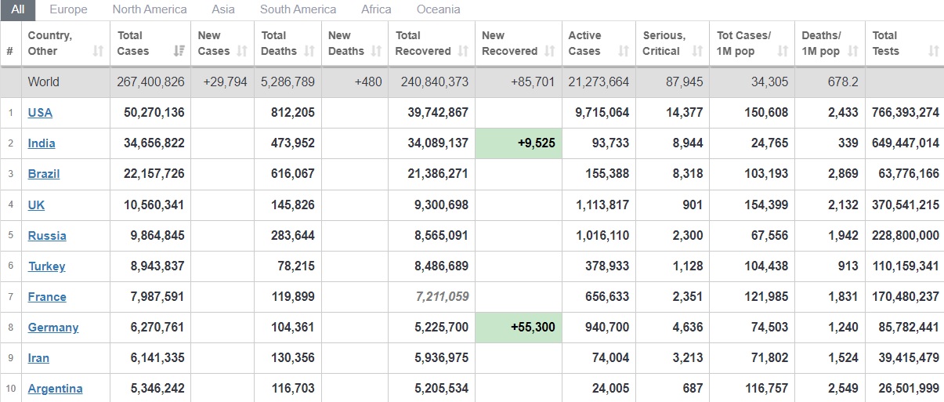The width and height of the screenshot is (944, 402).
Task: Select the All tab
Action: tap(18, 9)
